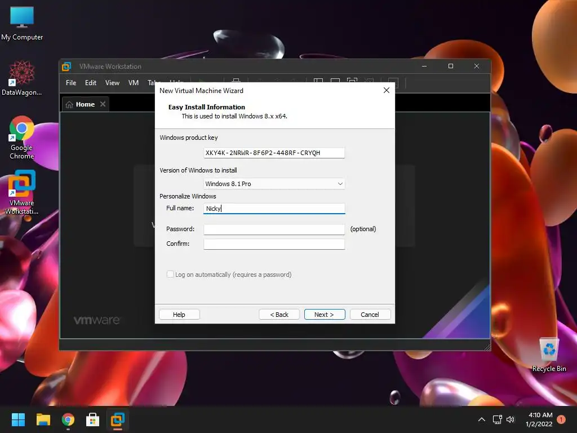
Task: Toggle Log on automatically checkbox
Action: 170,275
